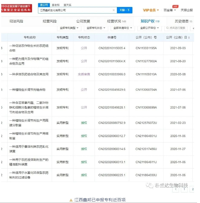Open patent 一种含芸苔素内酯、二氢卟吩铁
Image resolution: width=200 pixels, height=203 pixels.
click(x=29, y=107)
